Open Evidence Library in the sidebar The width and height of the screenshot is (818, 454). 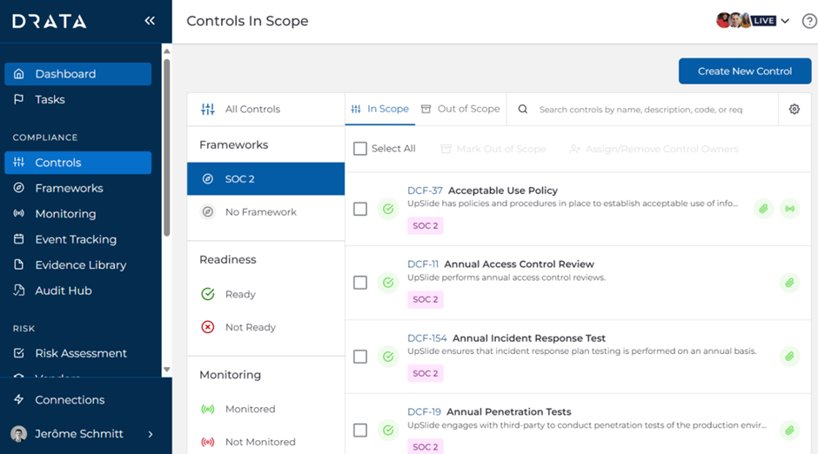80,265
